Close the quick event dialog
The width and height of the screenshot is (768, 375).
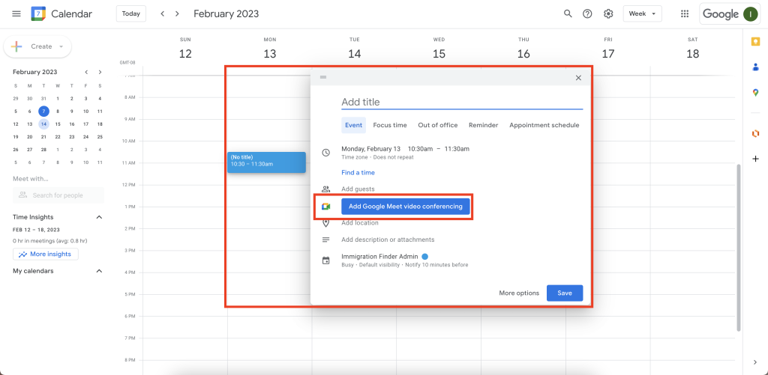(577, 78)
